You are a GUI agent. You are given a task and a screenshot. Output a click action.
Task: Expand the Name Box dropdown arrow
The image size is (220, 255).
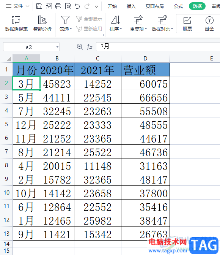point(57,47)
